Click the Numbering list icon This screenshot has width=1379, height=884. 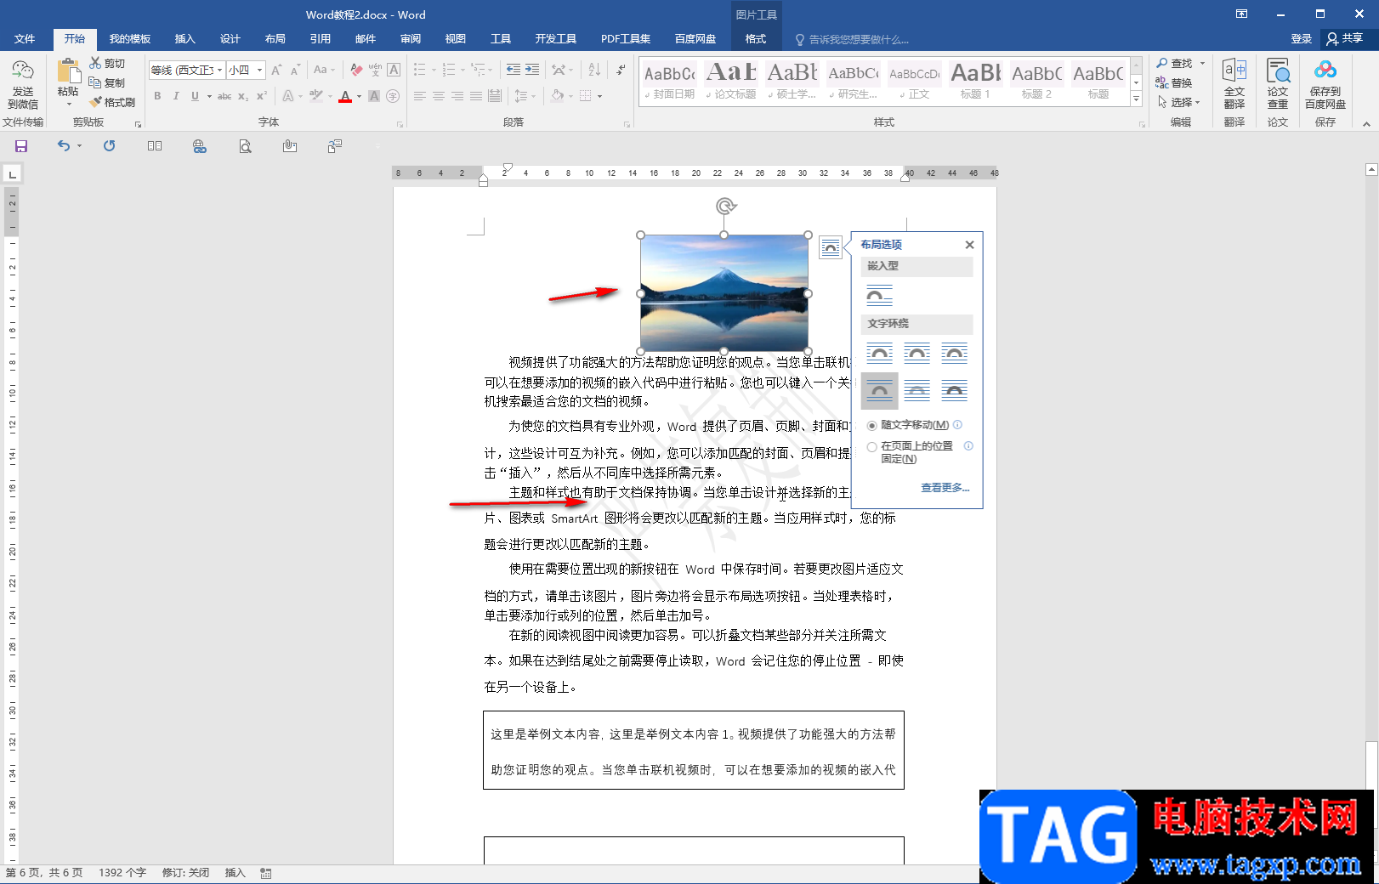pyautogui.click(x=449, y=70)
